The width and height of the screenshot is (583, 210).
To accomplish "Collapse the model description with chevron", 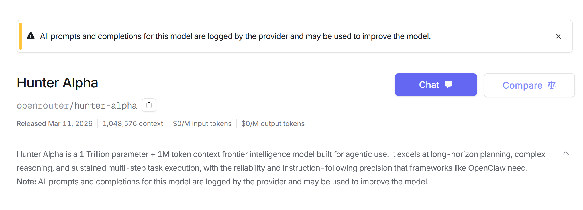I will coord(566,153).
